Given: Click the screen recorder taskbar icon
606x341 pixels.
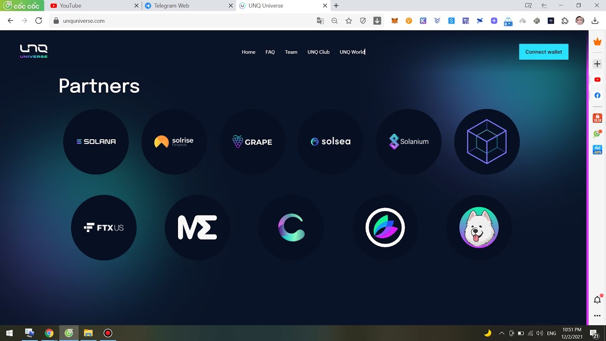Looking at the screenshot, I should pos(107,333).
